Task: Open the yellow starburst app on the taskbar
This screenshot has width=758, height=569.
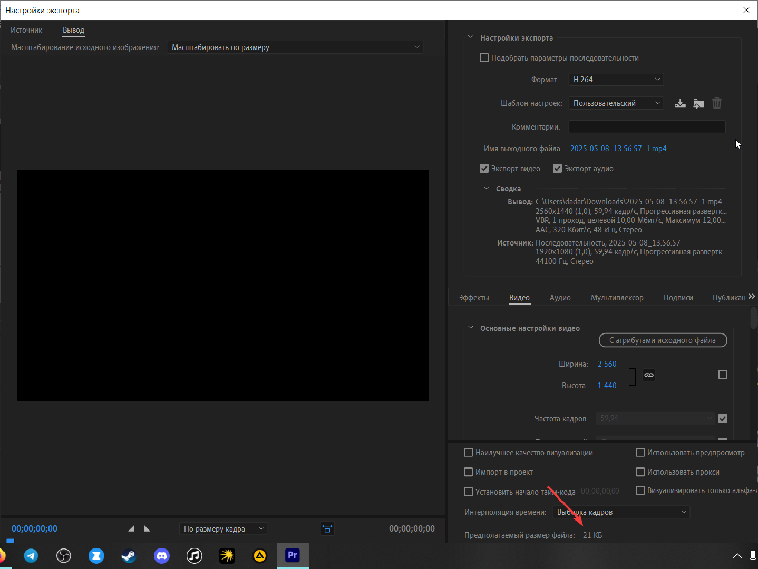Action: pyautogui.click(x=227, y=555)
